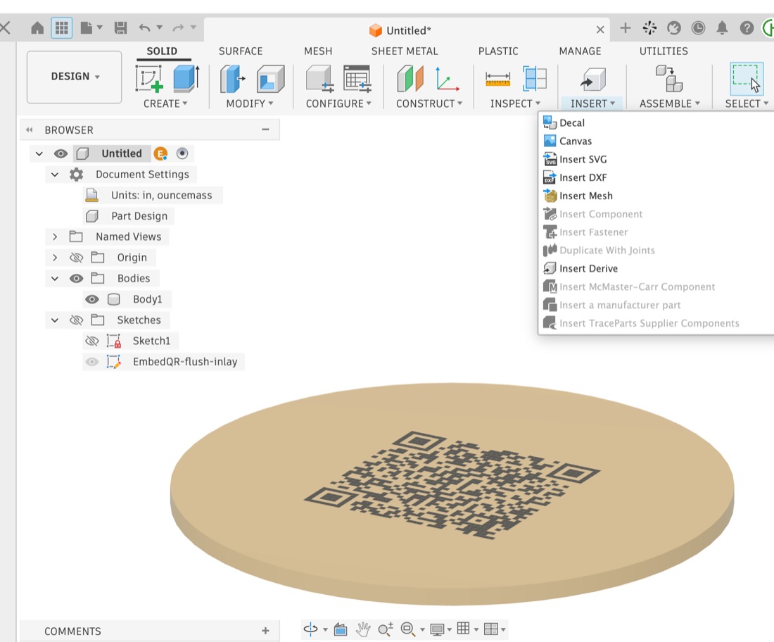Open the Job Status clock icon
The height and width of the screenshot is (642, 774).
coord(698,27)
